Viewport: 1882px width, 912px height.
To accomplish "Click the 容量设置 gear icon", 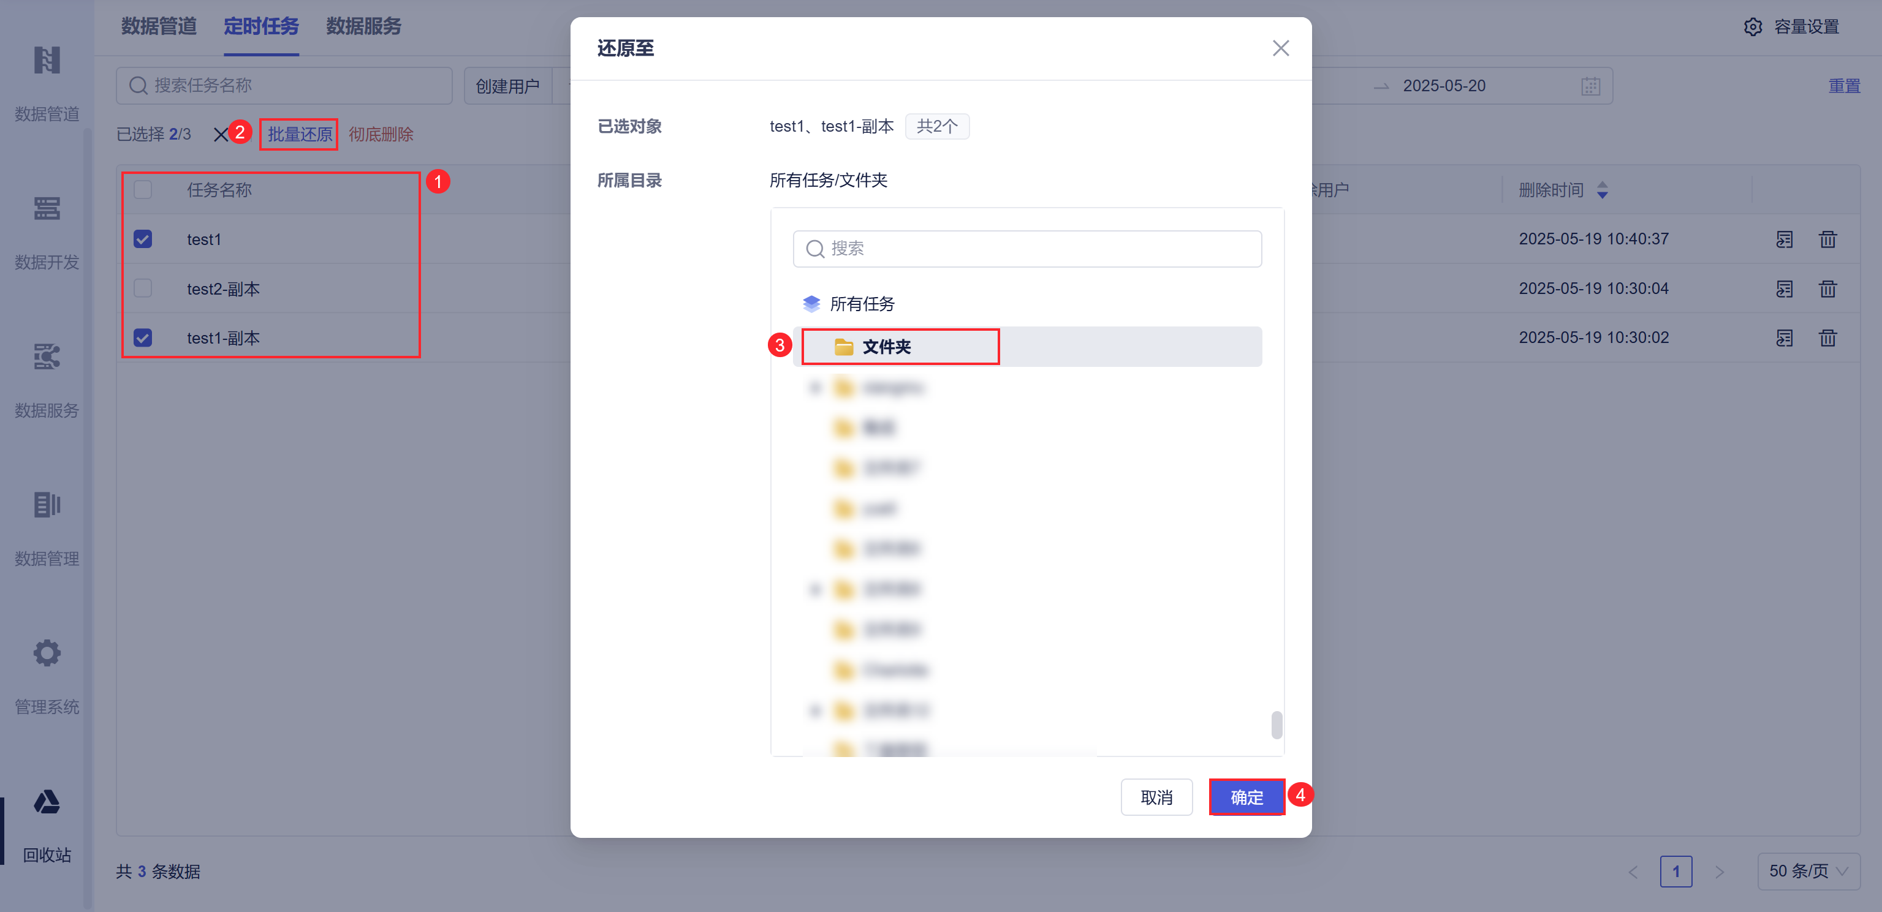I will [x=1752, y=27].
